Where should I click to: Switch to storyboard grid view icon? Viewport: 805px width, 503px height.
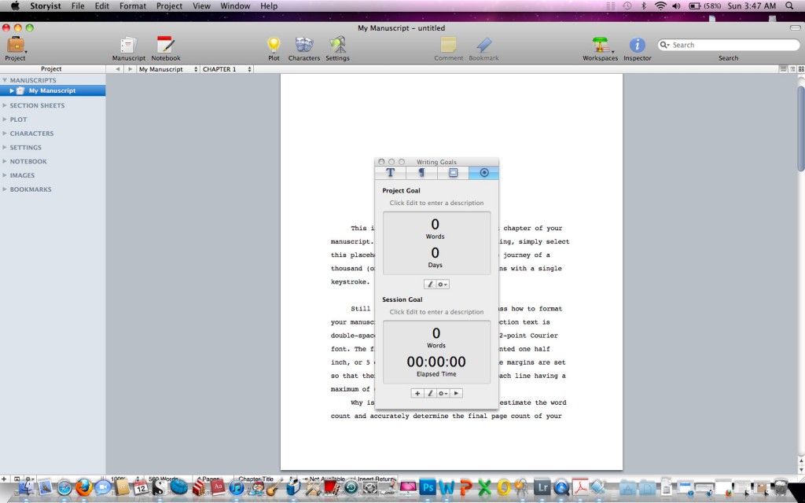801,69
